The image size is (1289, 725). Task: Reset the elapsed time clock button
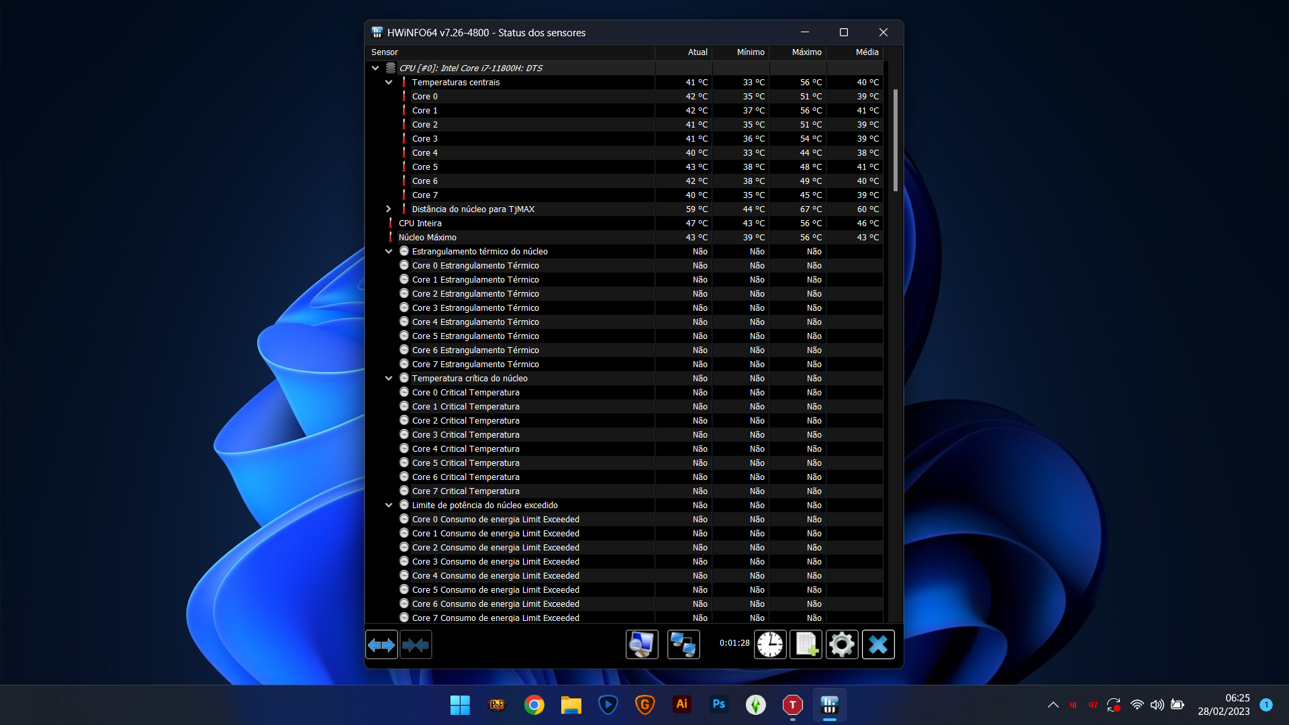(x=770, y=645)
